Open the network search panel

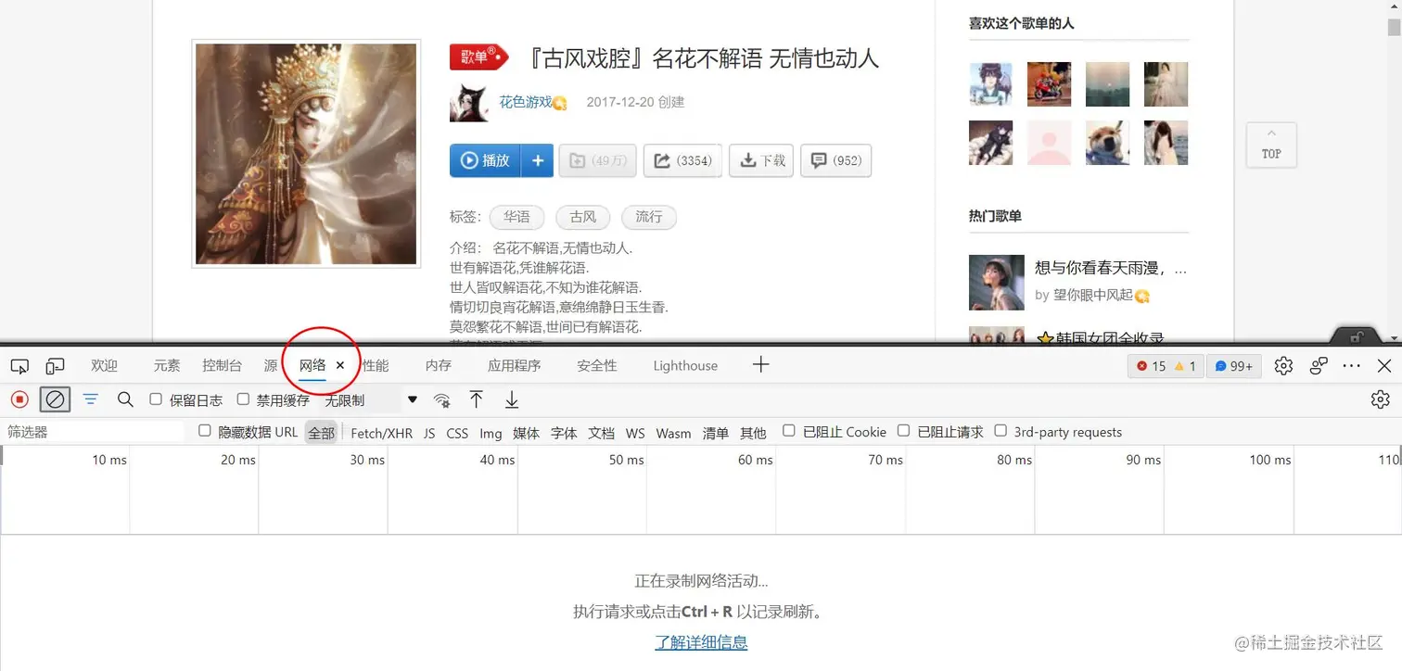pos(124,399)
